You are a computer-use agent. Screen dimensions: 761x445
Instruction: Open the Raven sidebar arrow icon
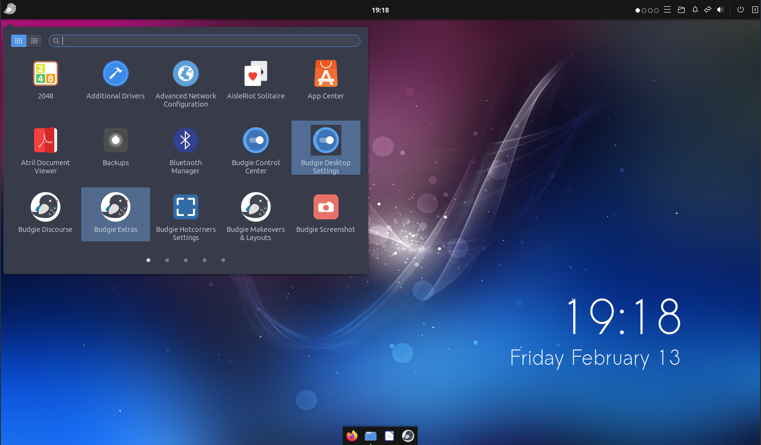(755, 10)
